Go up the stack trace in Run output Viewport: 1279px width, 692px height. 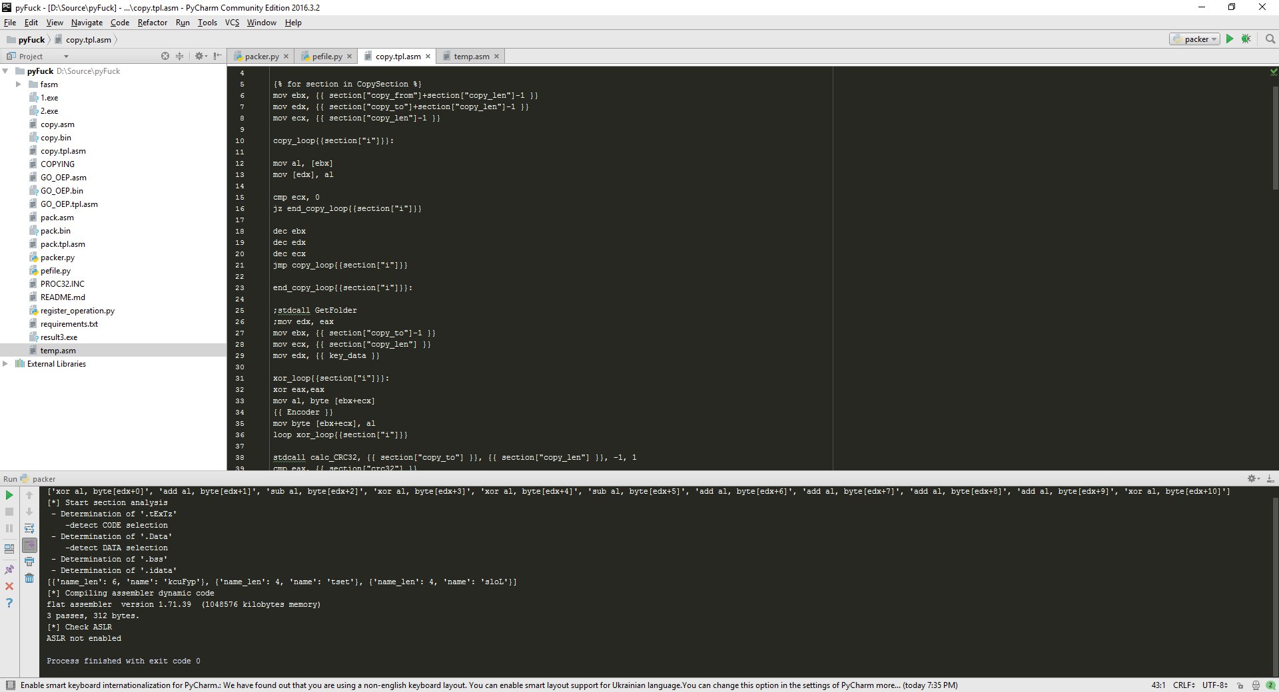(x=29, y=495)
